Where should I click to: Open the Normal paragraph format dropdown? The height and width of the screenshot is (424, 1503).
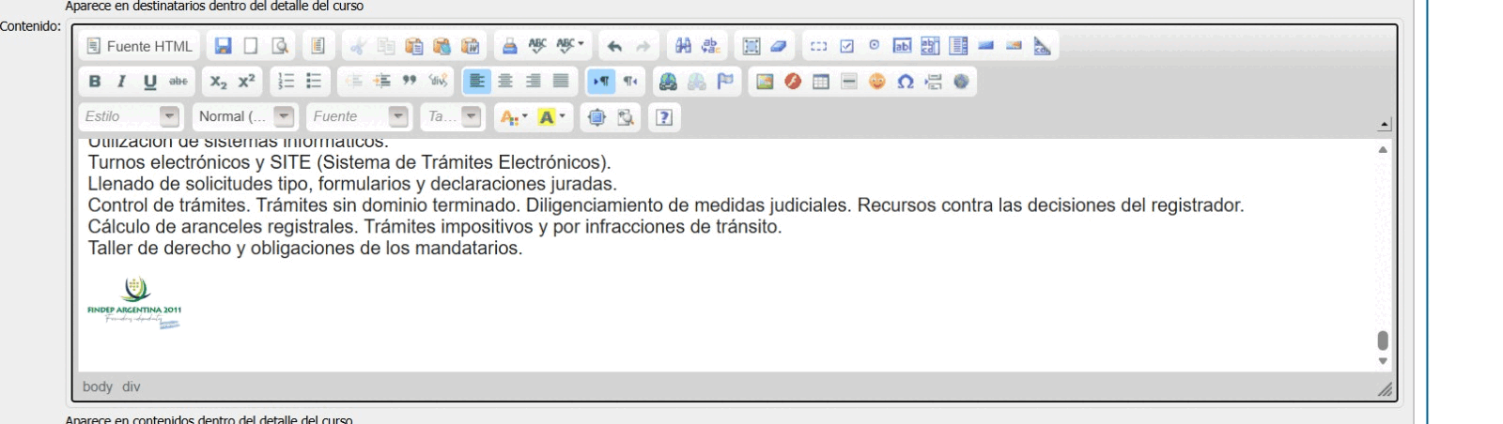point(284,117)
